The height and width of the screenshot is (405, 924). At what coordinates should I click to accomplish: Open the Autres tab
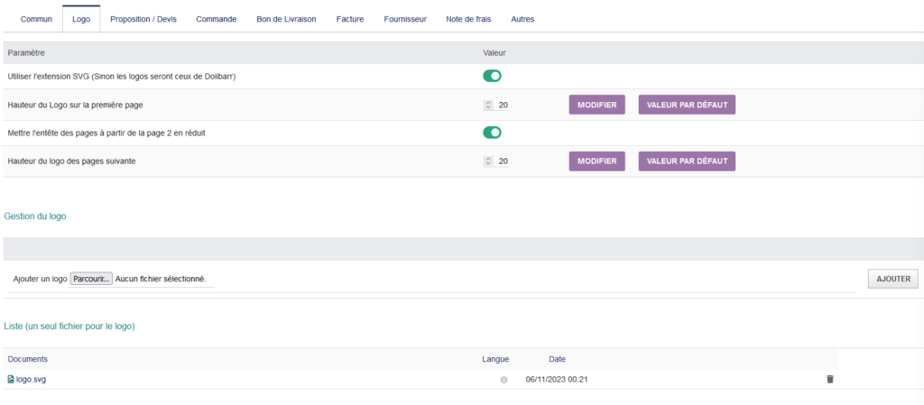point(522,19)
